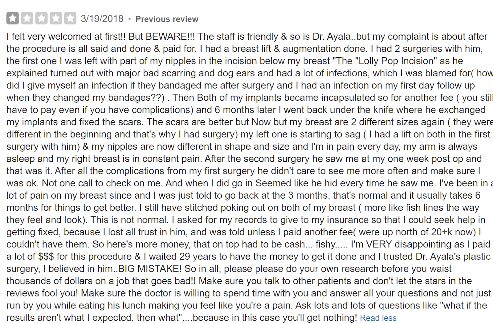This screenshot has width=493, height=323.
Task: Collapse the review with Read less
Action: (378, 318)
